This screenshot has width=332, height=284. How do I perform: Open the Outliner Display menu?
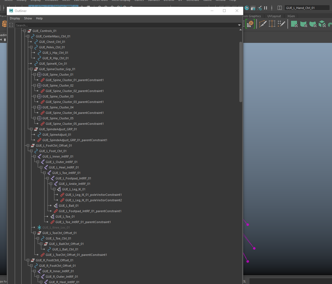point(15,18)
